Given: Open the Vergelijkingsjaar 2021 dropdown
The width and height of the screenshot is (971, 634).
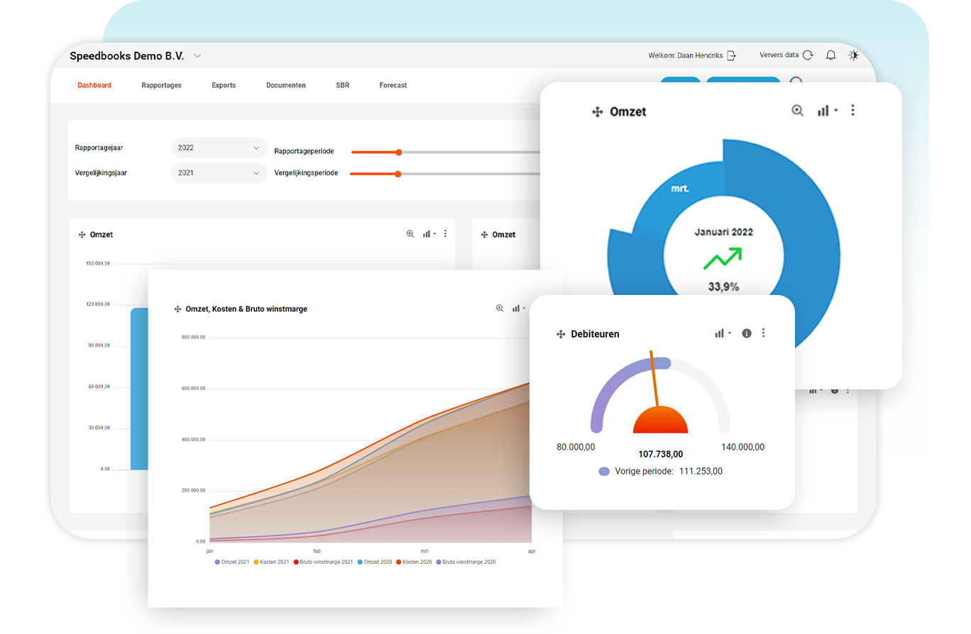Looking at the screenshot, I should point(219,172).
